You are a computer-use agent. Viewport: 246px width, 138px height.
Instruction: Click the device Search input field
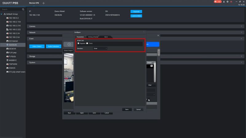[x=11, y=10]
